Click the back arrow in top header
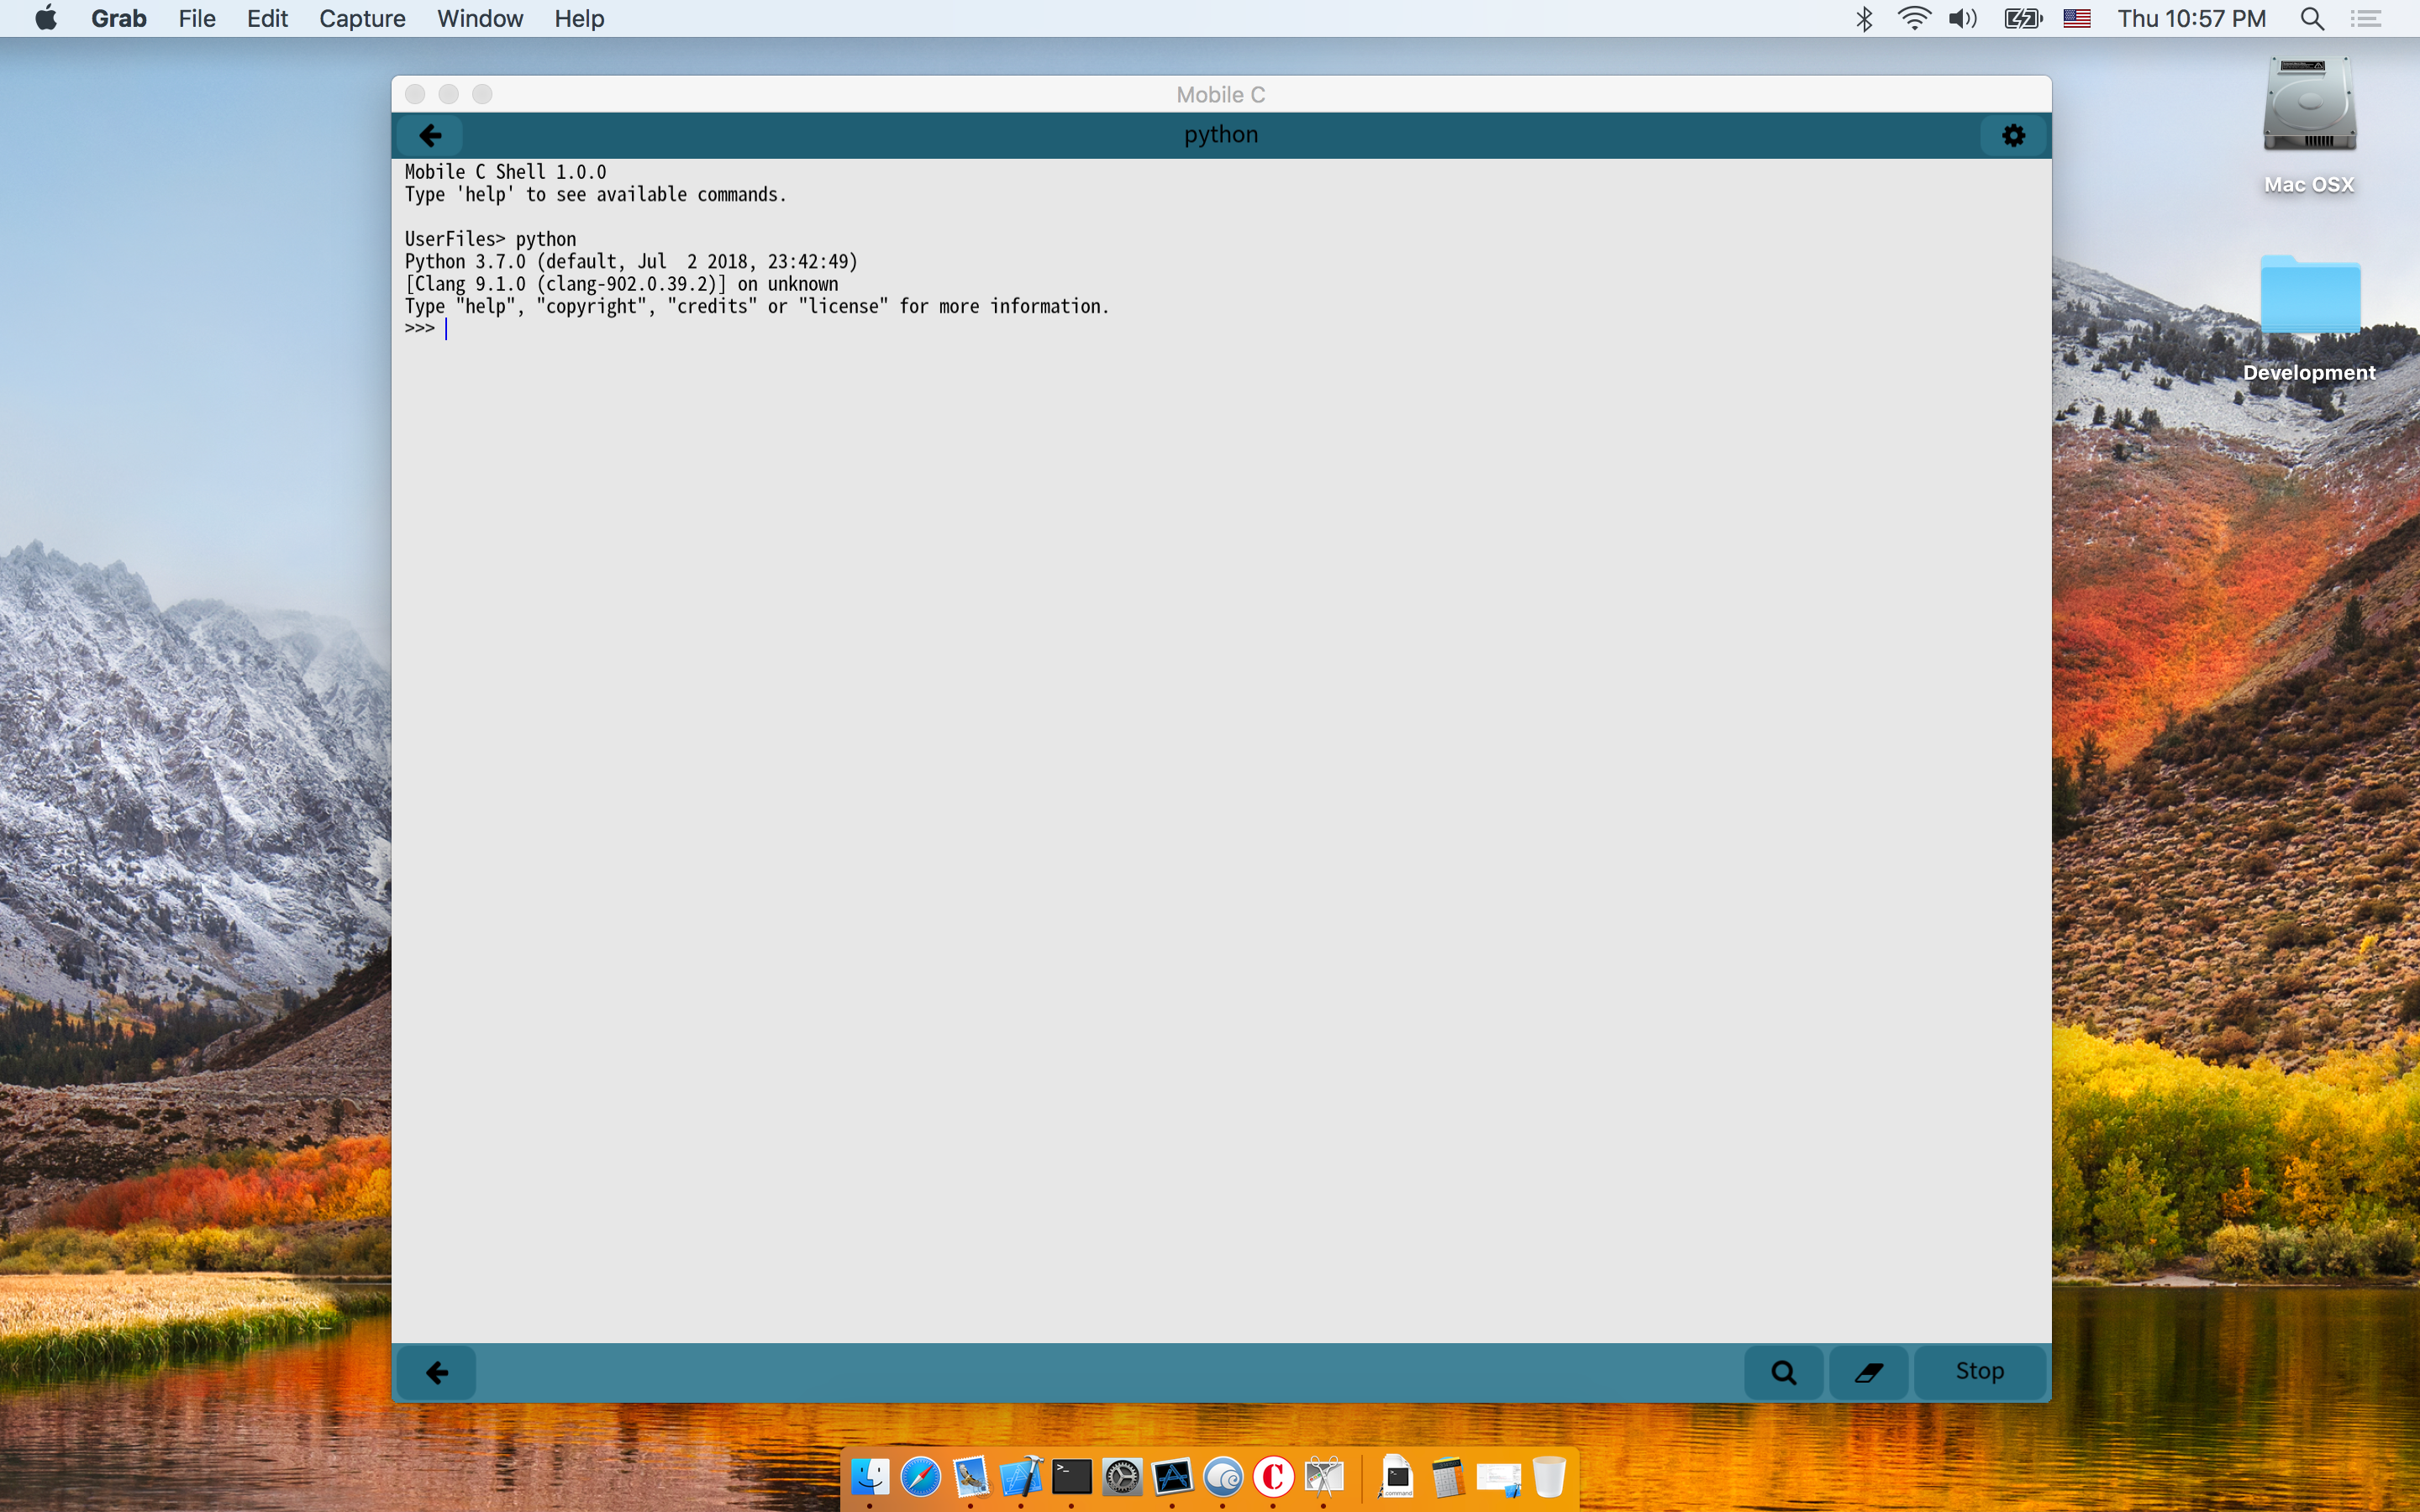This screenshot has height=1512, width=2420. click(x=430, y=135)
